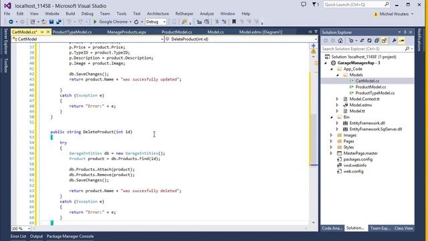Switch to Team Explorer bottom tab
Screen dimensions: 428x241
click(381, 228)
